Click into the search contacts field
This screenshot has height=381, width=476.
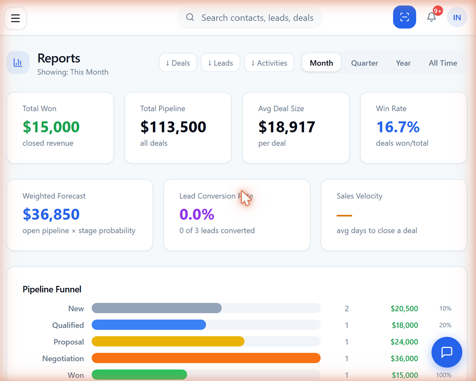point(250,17)
